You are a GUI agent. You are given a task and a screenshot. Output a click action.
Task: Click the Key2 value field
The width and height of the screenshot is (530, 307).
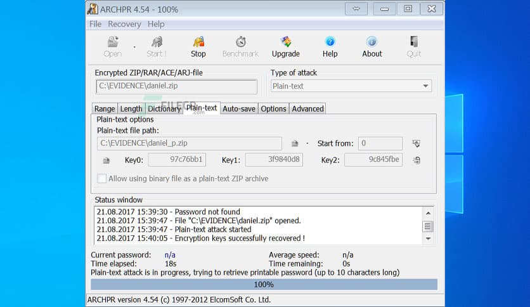[373, 160]
